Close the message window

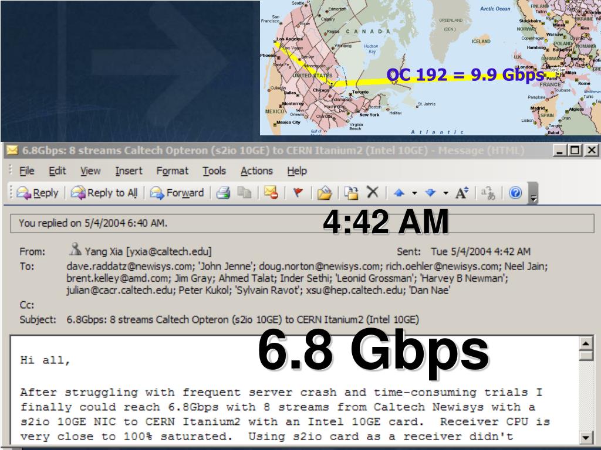pyautogui.click(x=592, y=151)
